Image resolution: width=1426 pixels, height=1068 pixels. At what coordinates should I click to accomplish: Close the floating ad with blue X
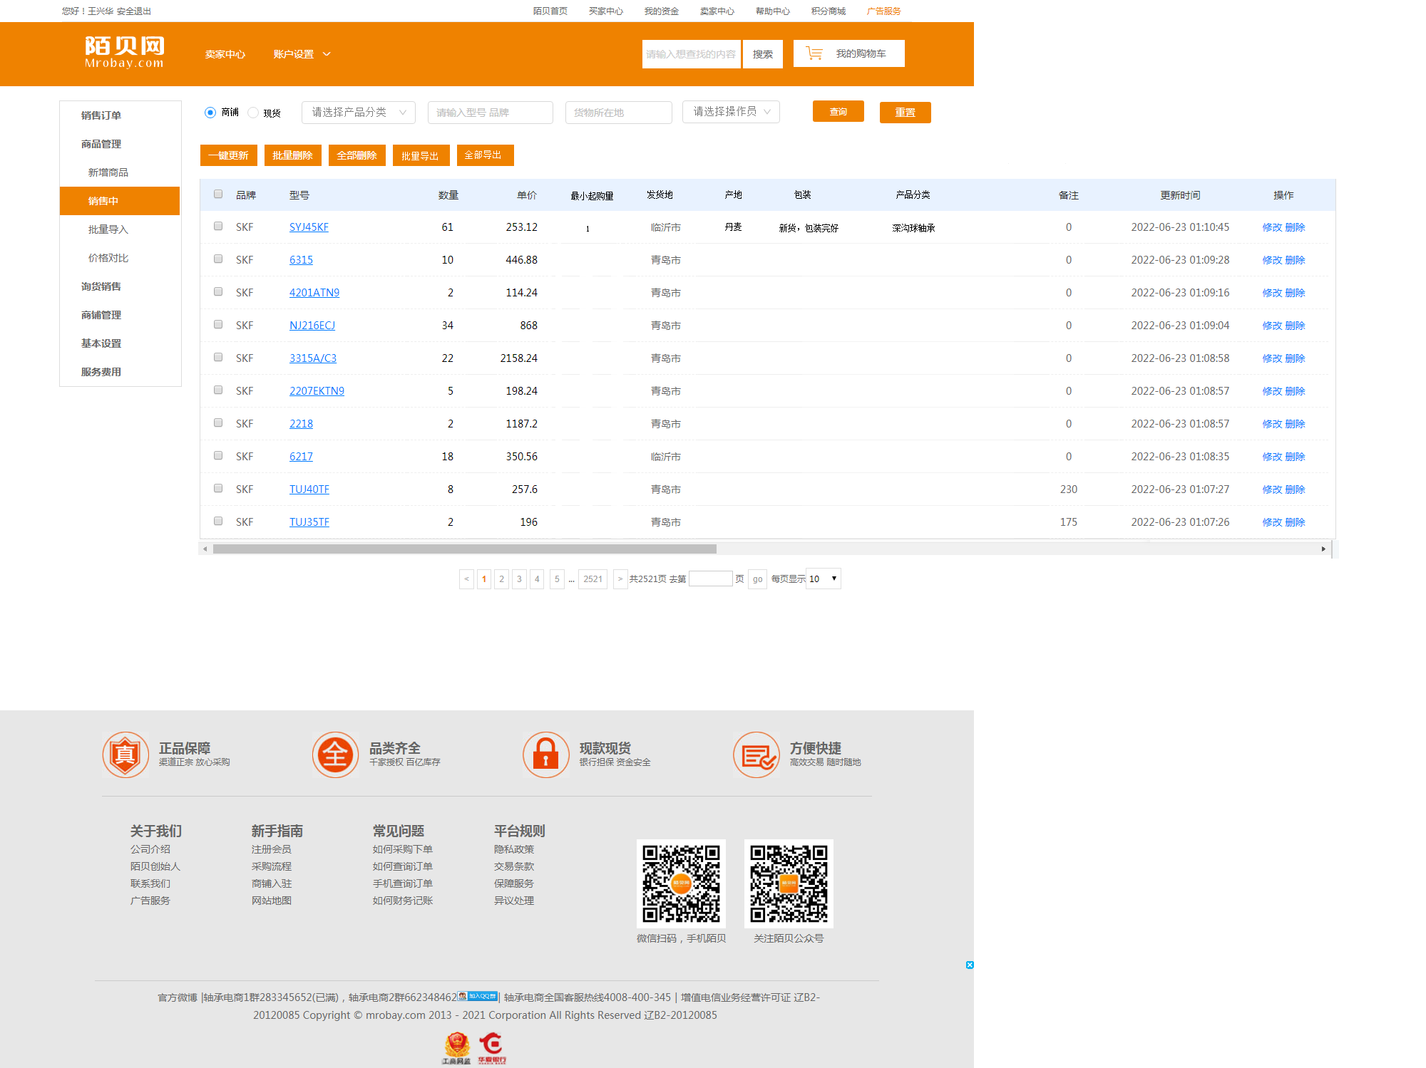click(x=970, y=965)
